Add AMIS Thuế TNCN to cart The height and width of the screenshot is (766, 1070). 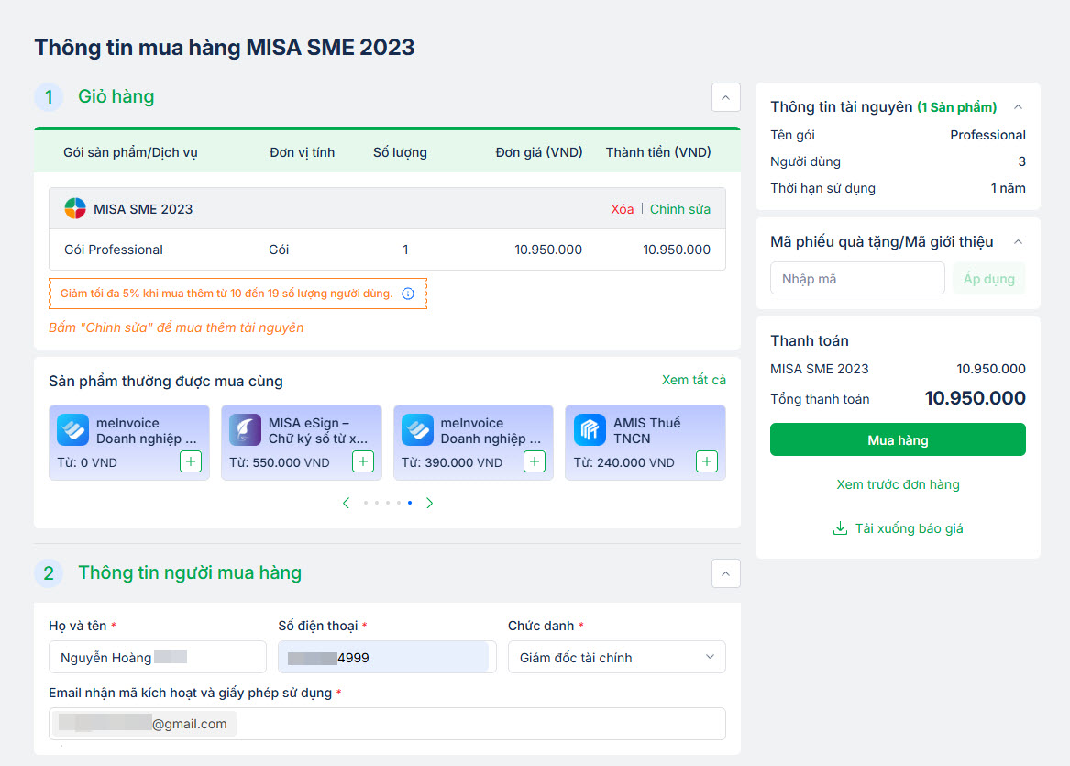pyautogui.click(x=706, y=461)
